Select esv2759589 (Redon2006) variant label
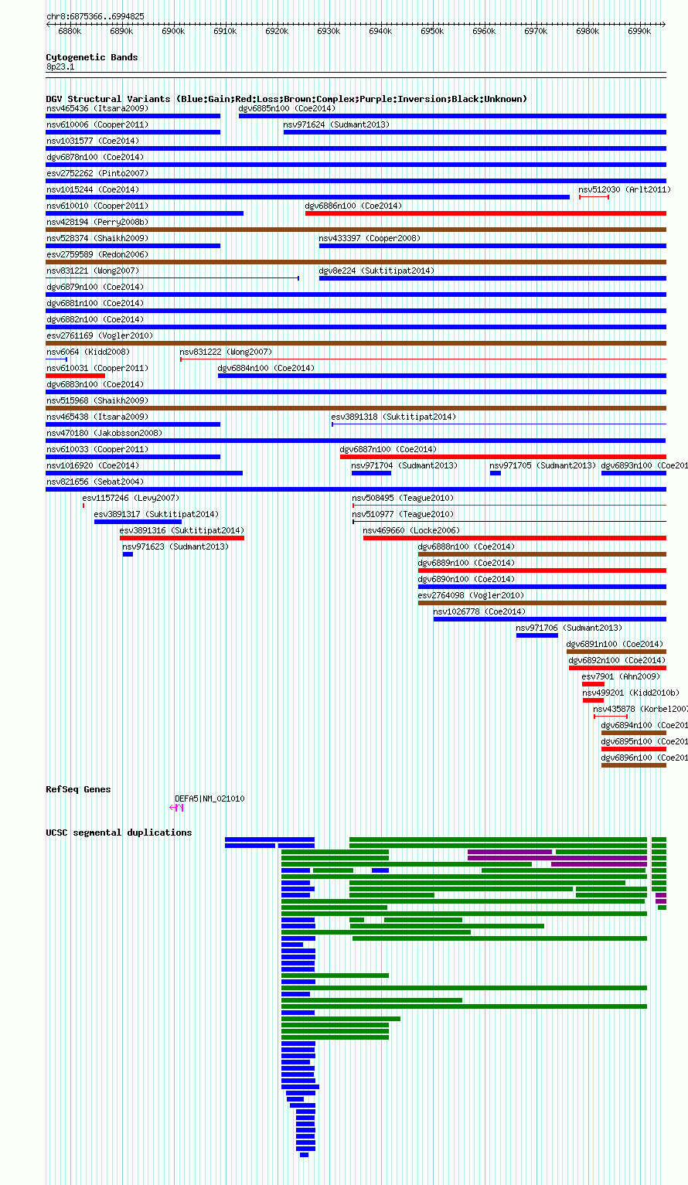 click(x=97, y=254)
